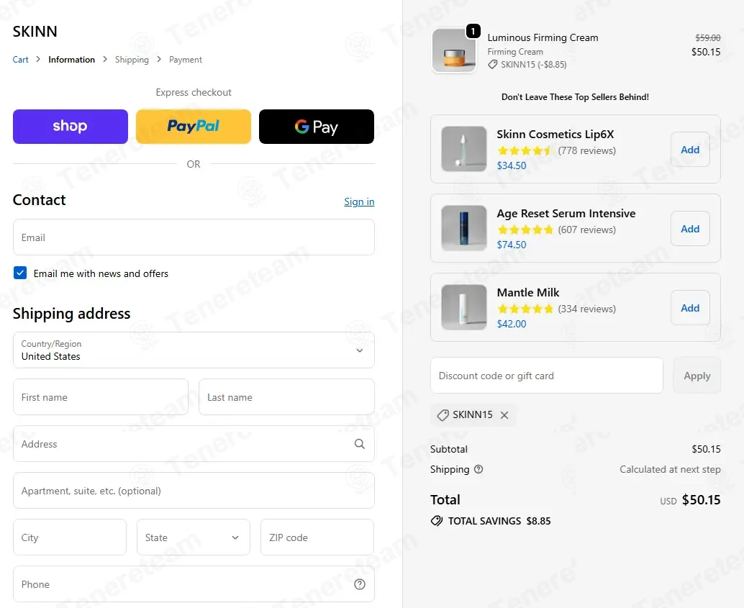744x608 pixels.
Task: Click the shipping info question icon
Action: coord(478,469)
